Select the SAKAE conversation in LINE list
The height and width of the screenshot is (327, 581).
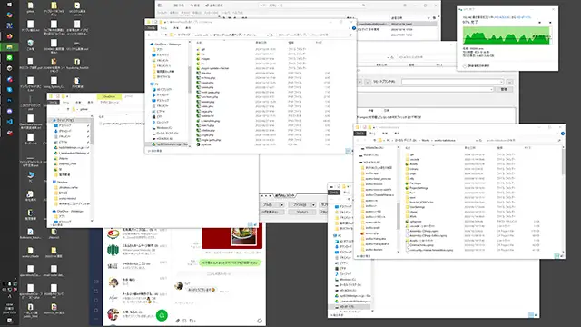pos(137,266)
